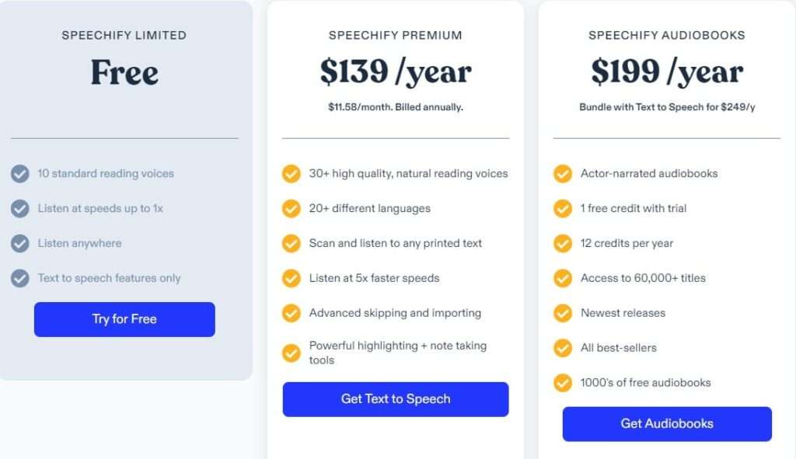Click orange checkmark beside 12 credits per year

pos(563,243)
